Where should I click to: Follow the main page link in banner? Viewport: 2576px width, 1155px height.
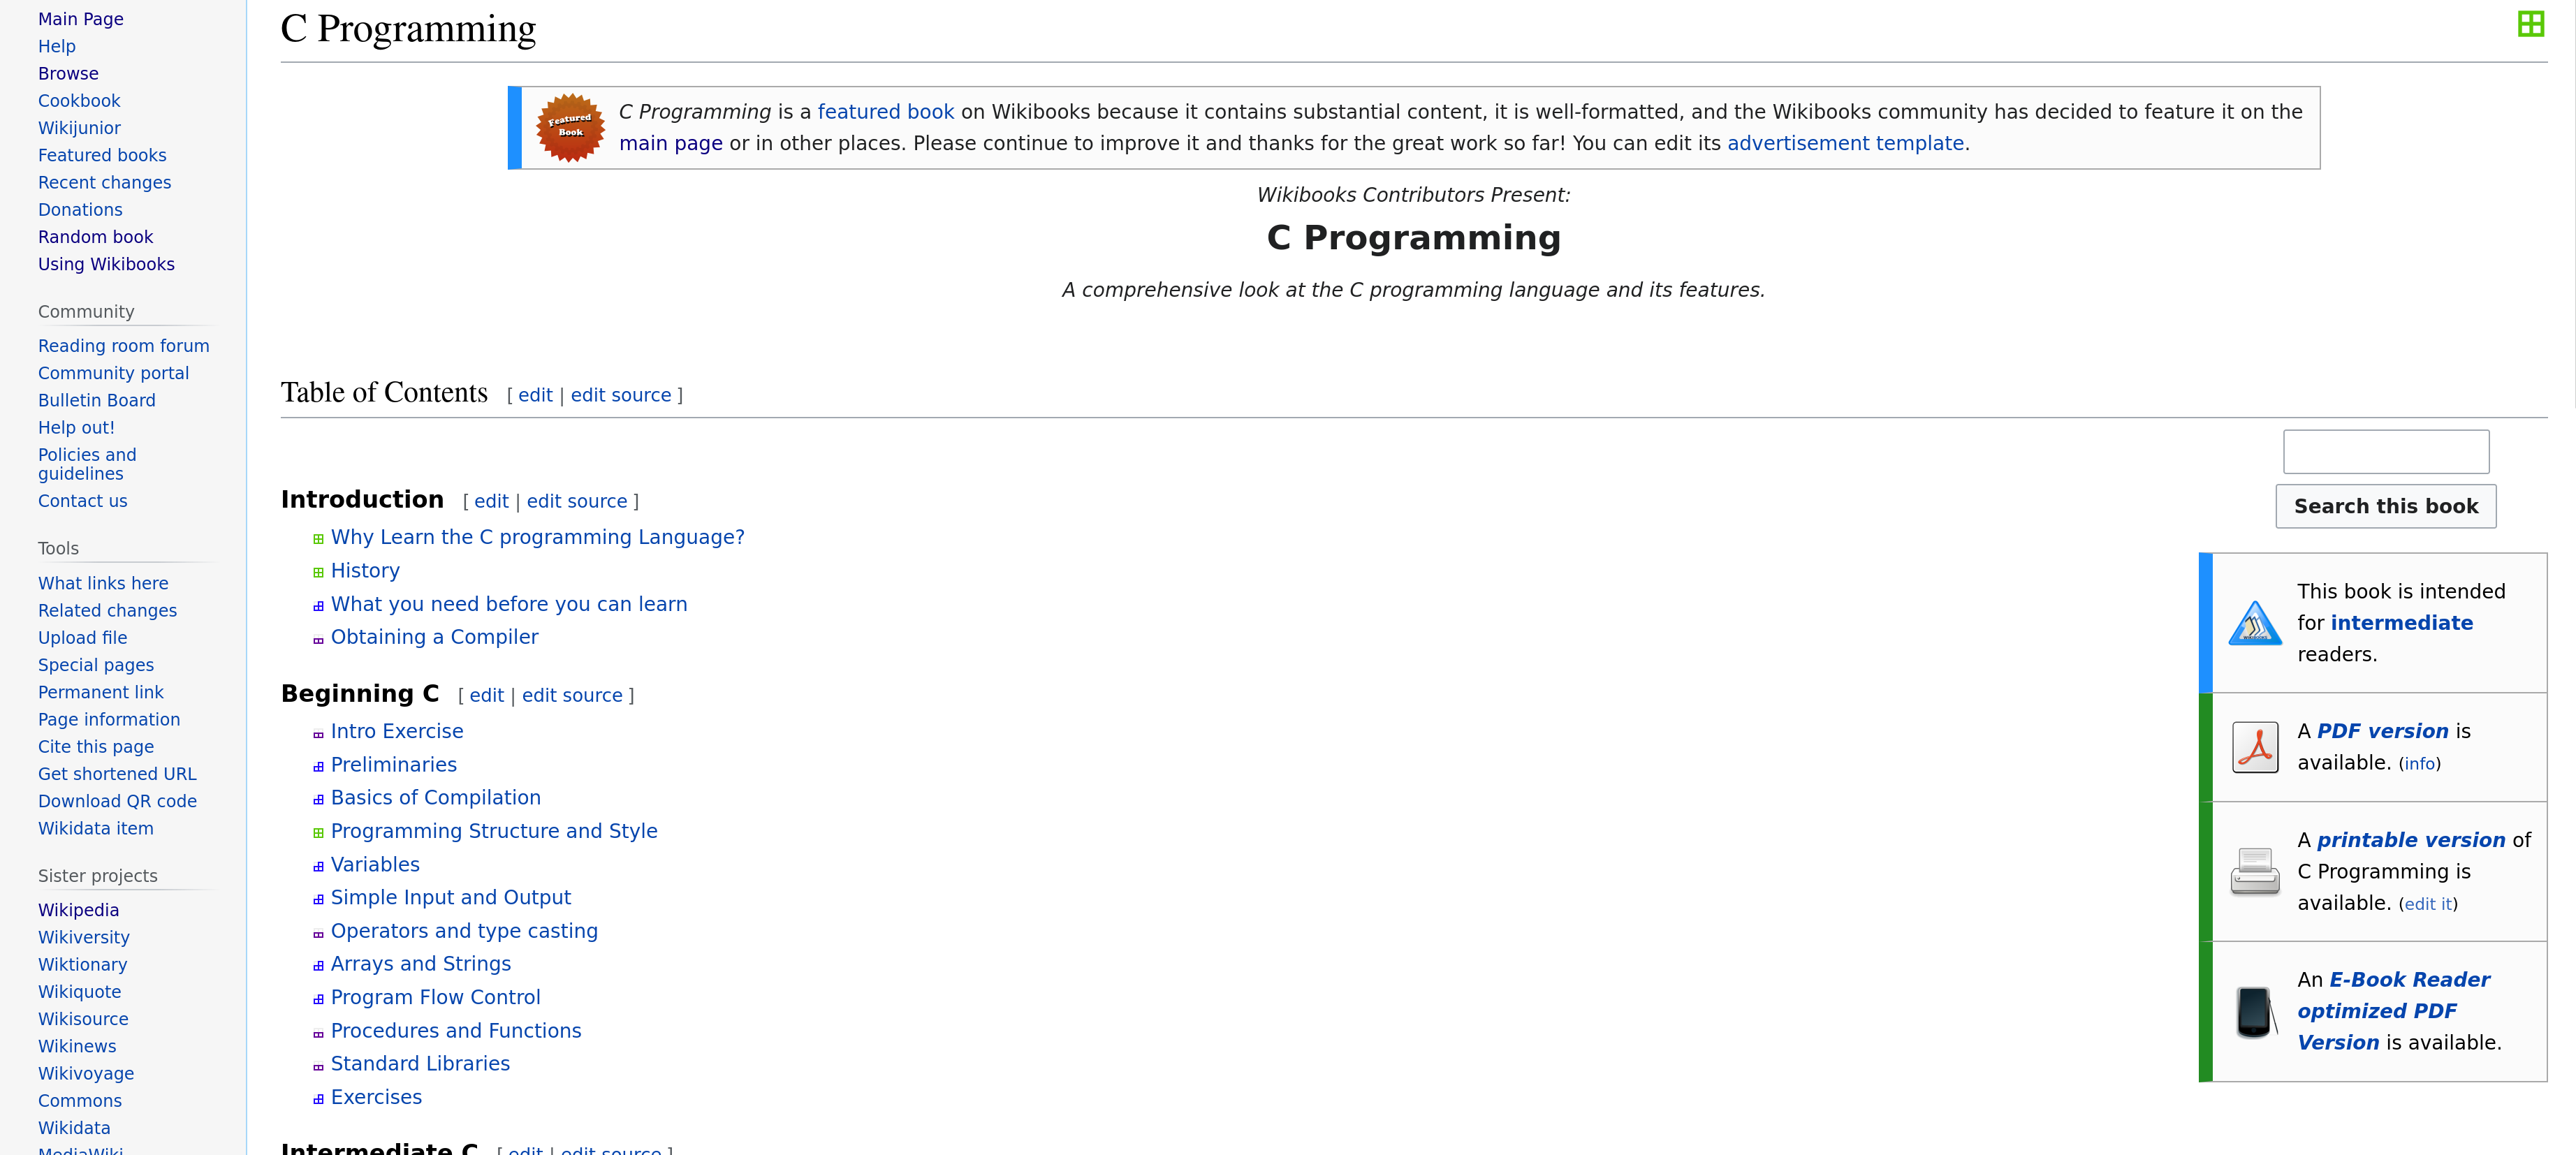[670, 143]
